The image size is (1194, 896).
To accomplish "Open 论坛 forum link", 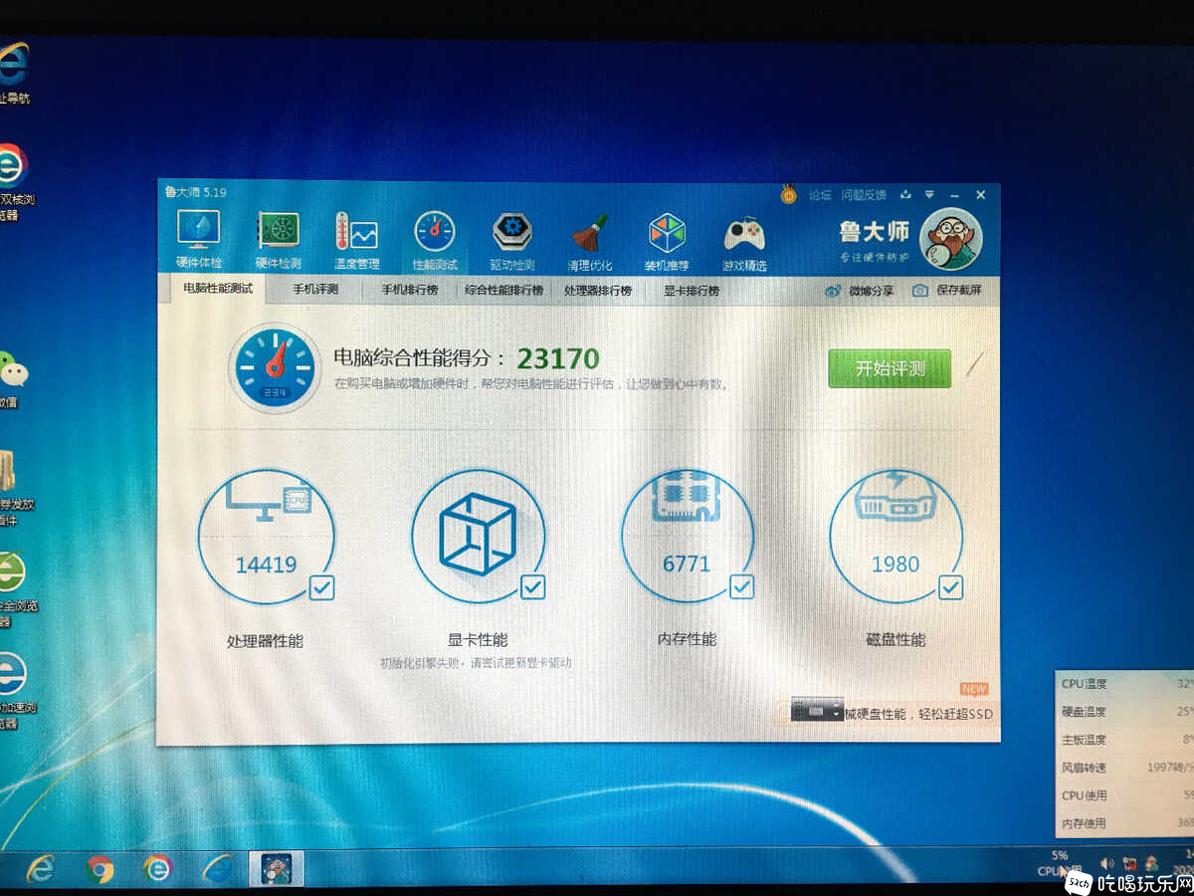I will (x=820, y=195).
